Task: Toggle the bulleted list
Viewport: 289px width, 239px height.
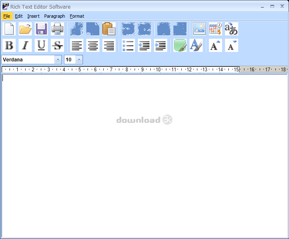Action: click(128, 45)
